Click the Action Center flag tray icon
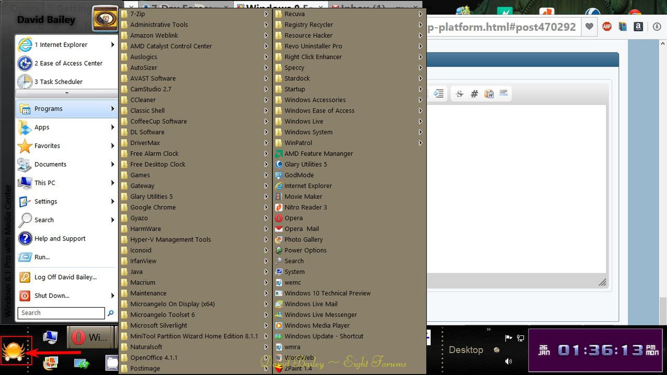667x375 pixels. click(509, 338)
